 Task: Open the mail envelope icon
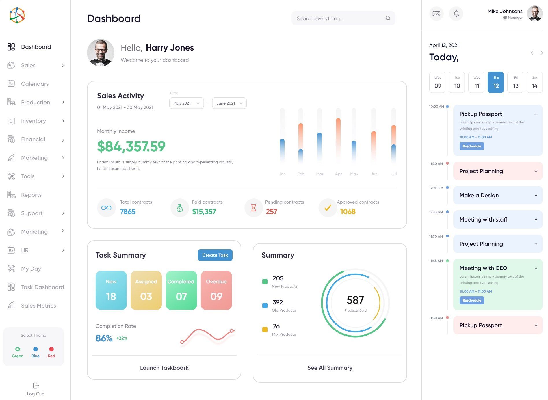[x=436, y=14]
